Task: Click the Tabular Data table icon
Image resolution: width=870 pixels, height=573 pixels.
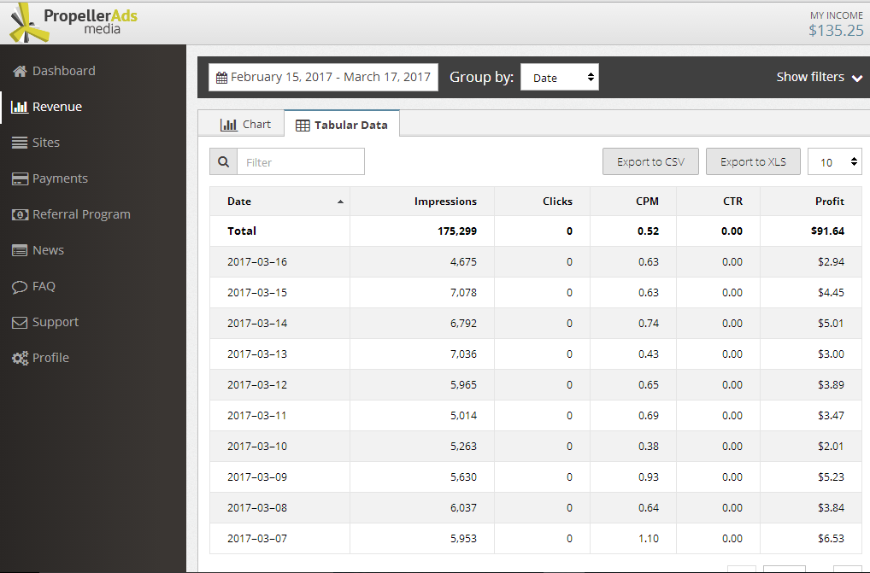Action: tap(303, 126)
